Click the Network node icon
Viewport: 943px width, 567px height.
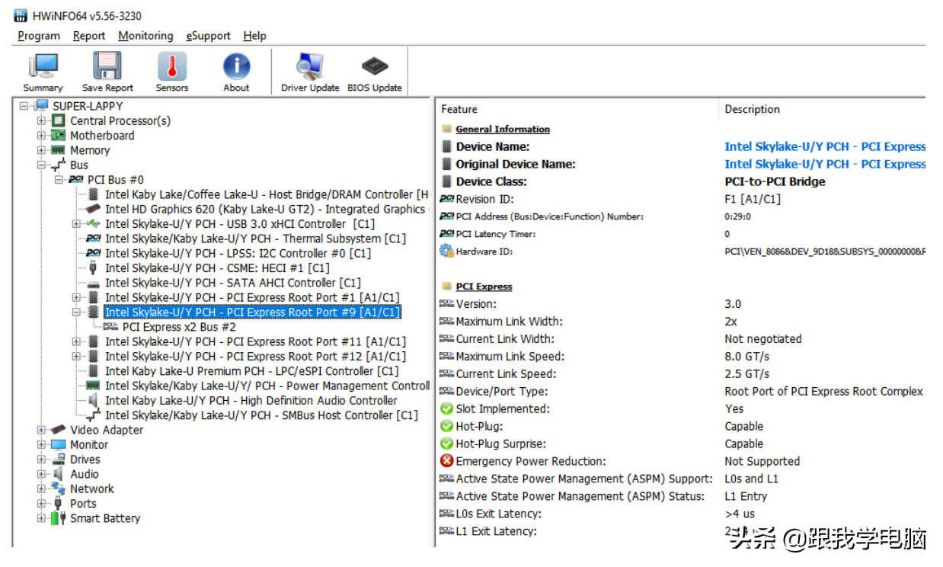click(x=59, y=489)
